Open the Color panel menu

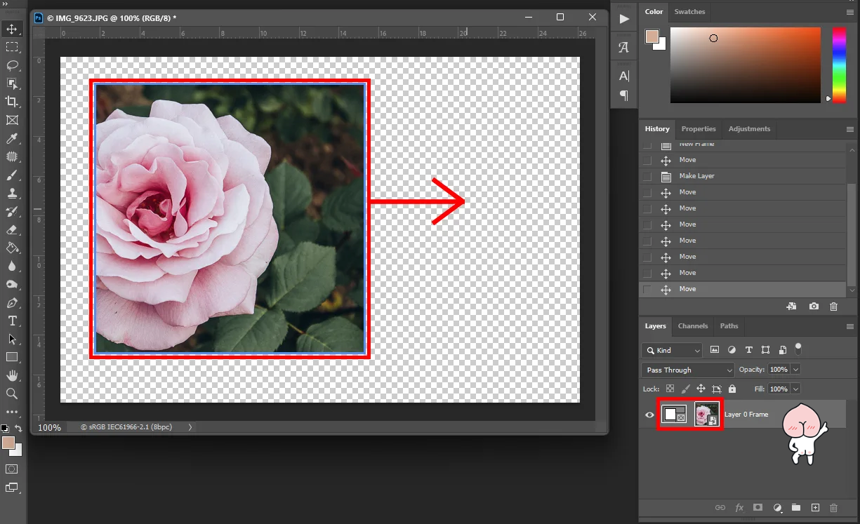point(851,12)
